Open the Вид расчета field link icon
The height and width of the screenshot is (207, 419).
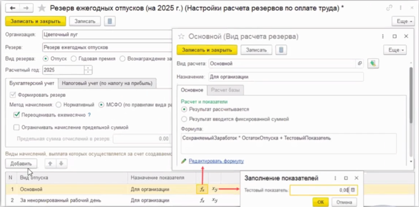360,63
